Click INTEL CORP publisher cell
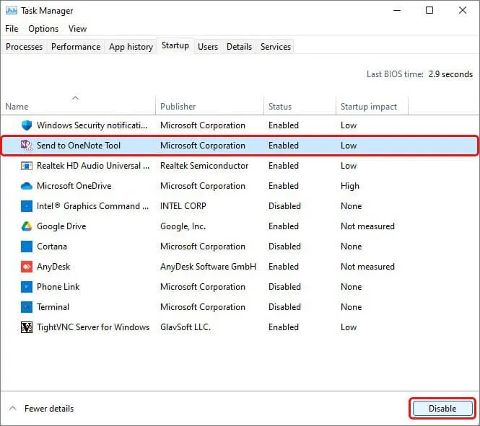Image resolution: width=480 pixels, height=426 pixels. [x=183, y=206]
